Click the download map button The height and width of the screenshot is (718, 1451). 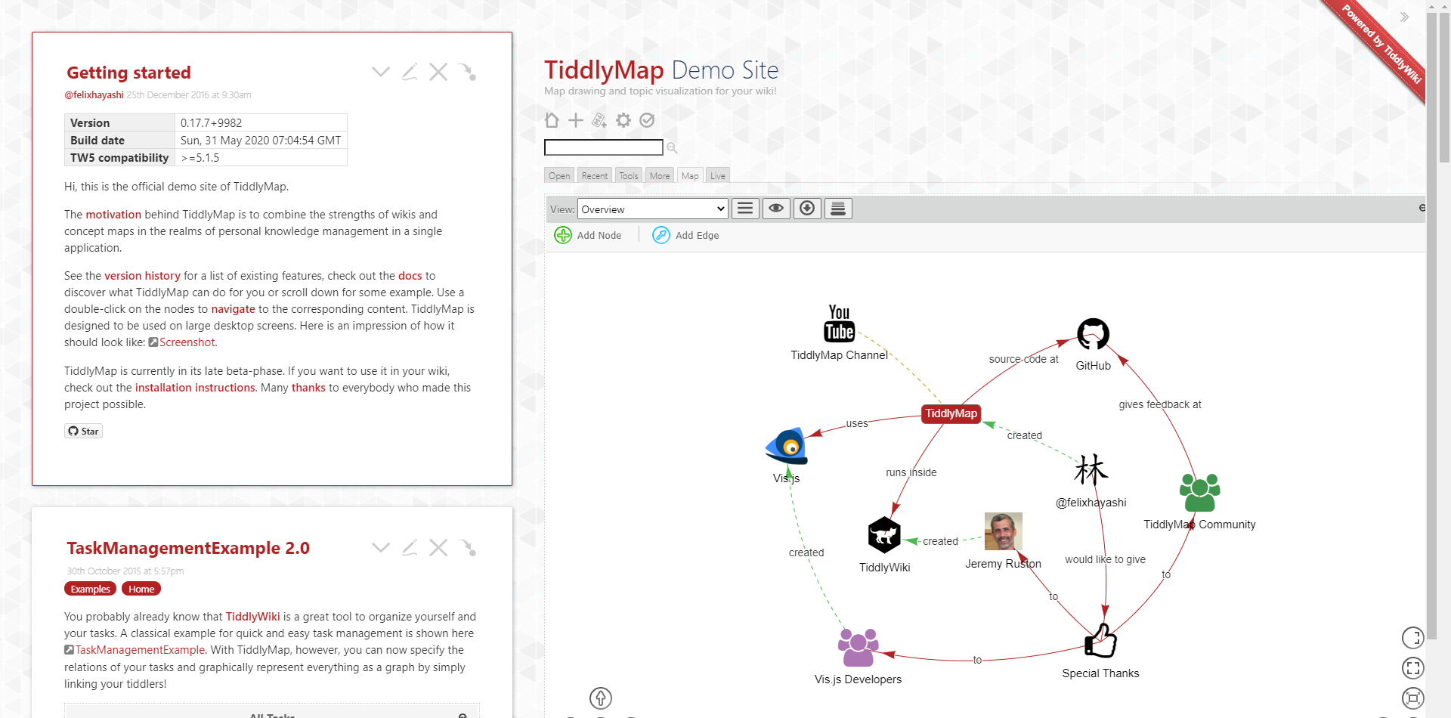(x=807, y=209)
